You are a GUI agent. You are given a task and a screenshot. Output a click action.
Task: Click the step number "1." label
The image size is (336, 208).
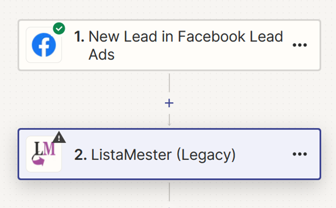click(79, 36)
